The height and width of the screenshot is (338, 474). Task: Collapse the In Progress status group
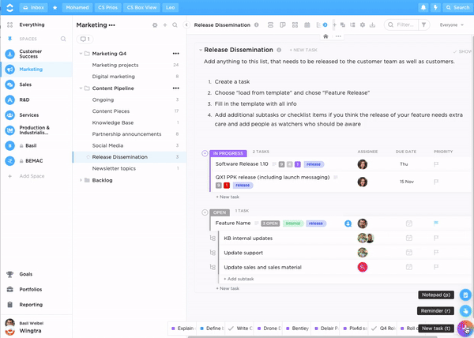[205, 152]
